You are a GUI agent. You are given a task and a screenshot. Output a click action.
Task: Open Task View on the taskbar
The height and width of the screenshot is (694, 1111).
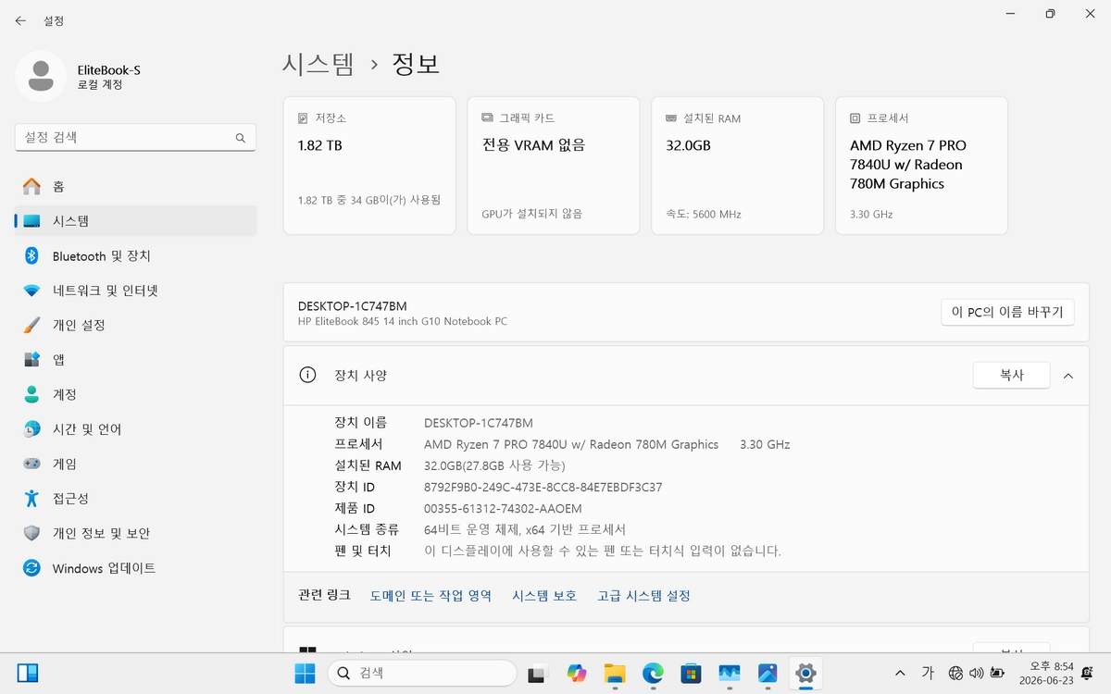pyautogui.click(x=538, y=673)
